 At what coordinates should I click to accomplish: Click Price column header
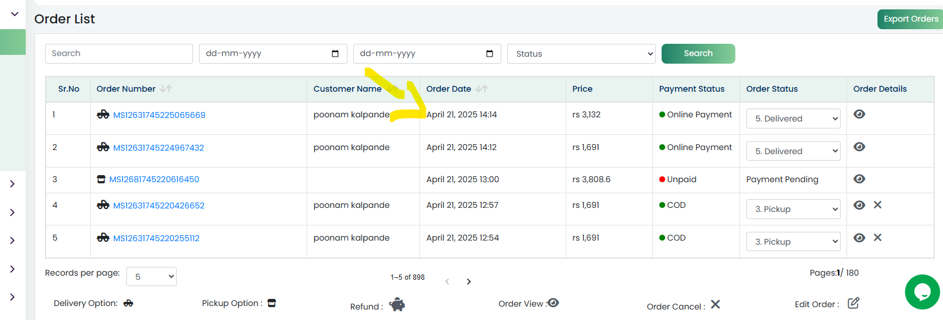click(x=582, y=89)
